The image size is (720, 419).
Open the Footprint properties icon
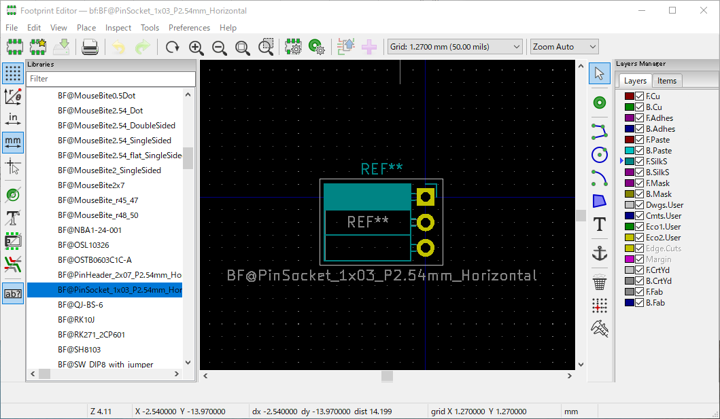point(294,47)
